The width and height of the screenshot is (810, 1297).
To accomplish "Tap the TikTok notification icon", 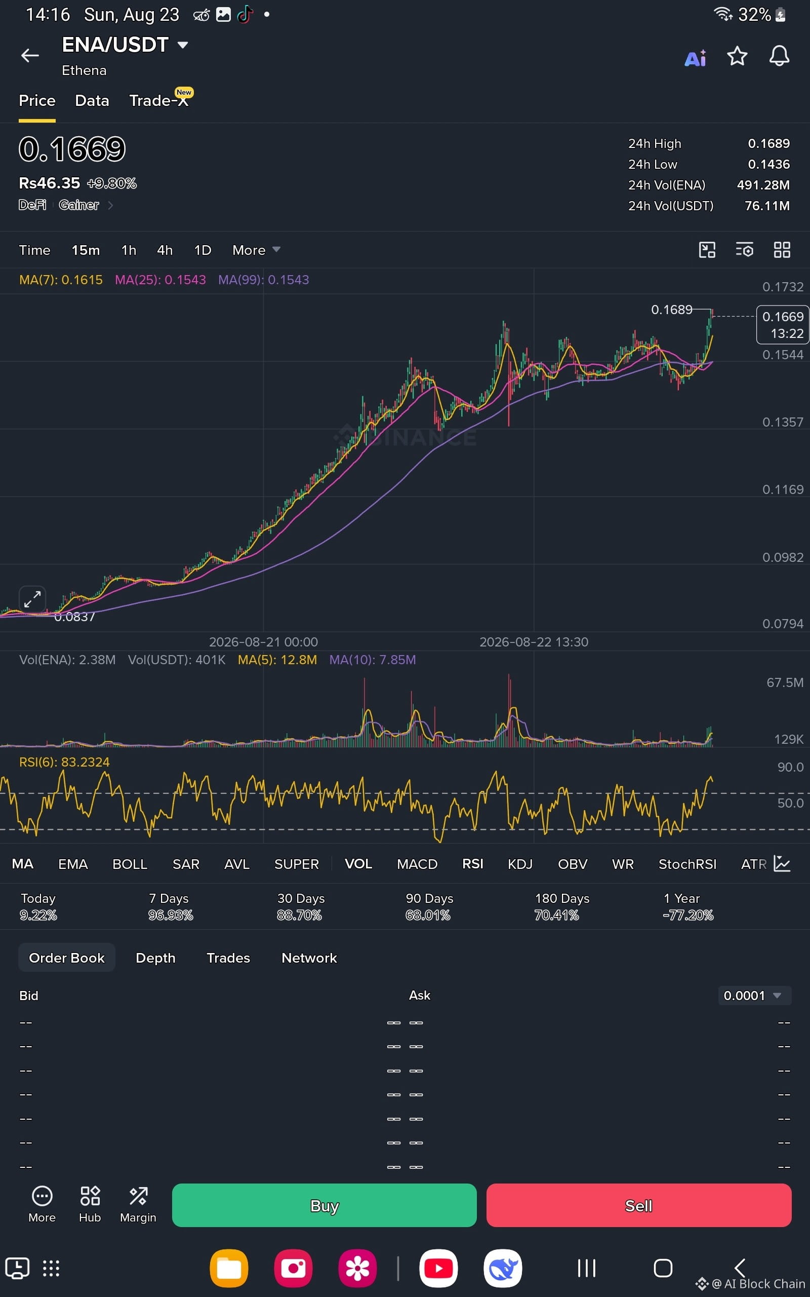I will tap(245, 15).
